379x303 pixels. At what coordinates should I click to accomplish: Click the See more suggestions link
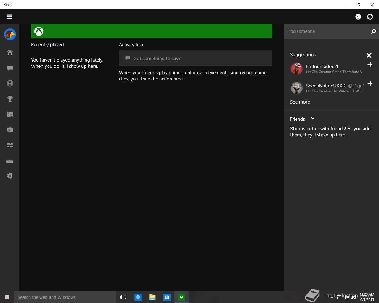tap(300, 102)
